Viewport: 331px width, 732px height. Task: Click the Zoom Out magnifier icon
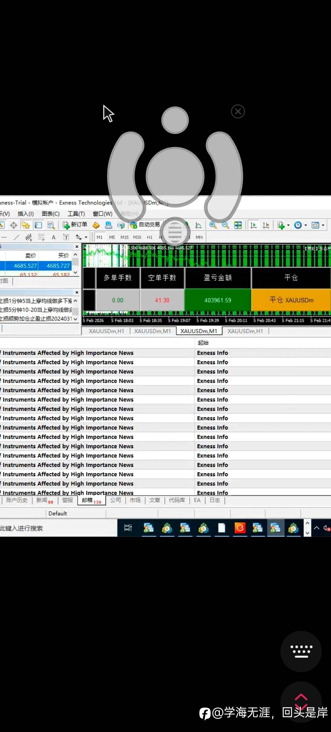225,225
